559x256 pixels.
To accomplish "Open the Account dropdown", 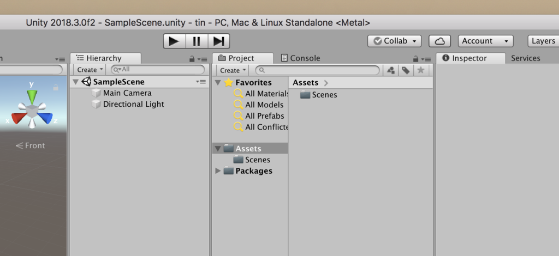I will tap(485, 41).
